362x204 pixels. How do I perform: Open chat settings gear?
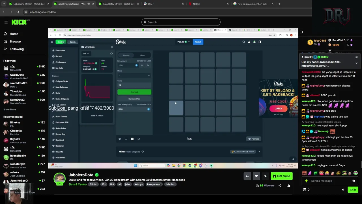343,190
